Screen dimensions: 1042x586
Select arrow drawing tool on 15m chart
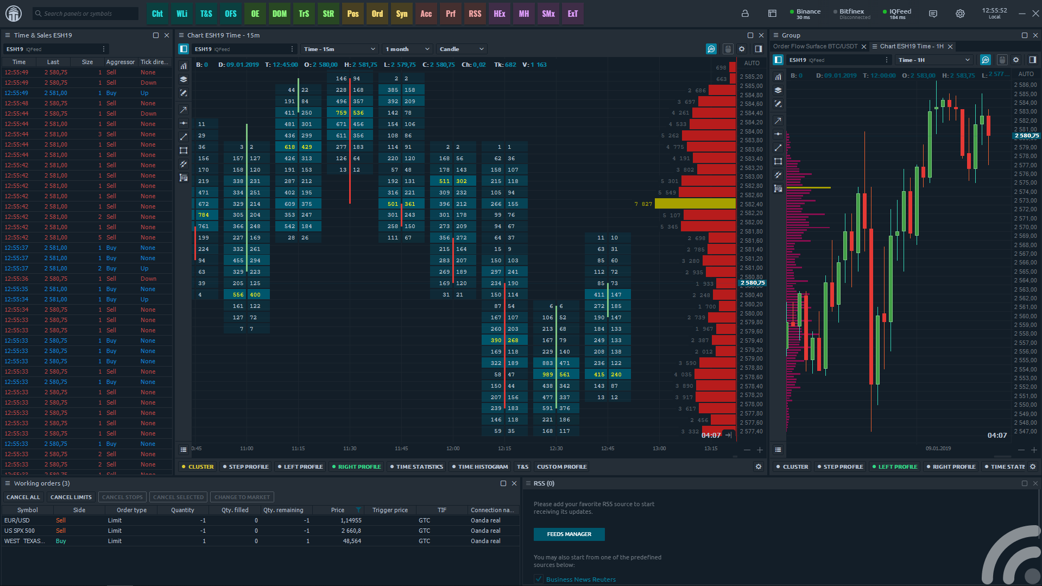(184, 110)
